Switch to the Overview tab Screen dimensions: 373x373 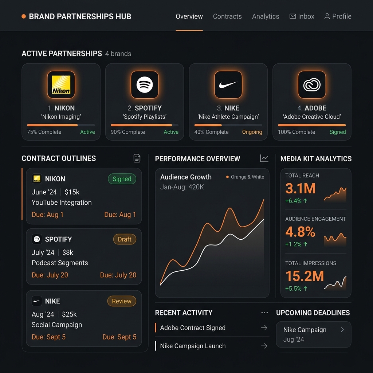[189, 16]
